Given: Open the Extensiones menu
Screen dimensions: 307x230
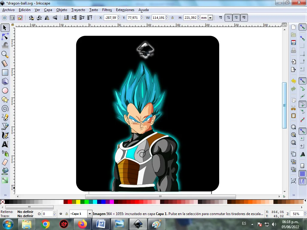Looking at the screenshot, I should pos(125,10).
